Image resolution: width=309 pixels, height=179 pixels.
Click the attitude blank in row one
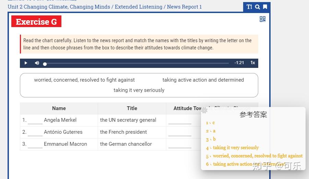coord(180,121)
